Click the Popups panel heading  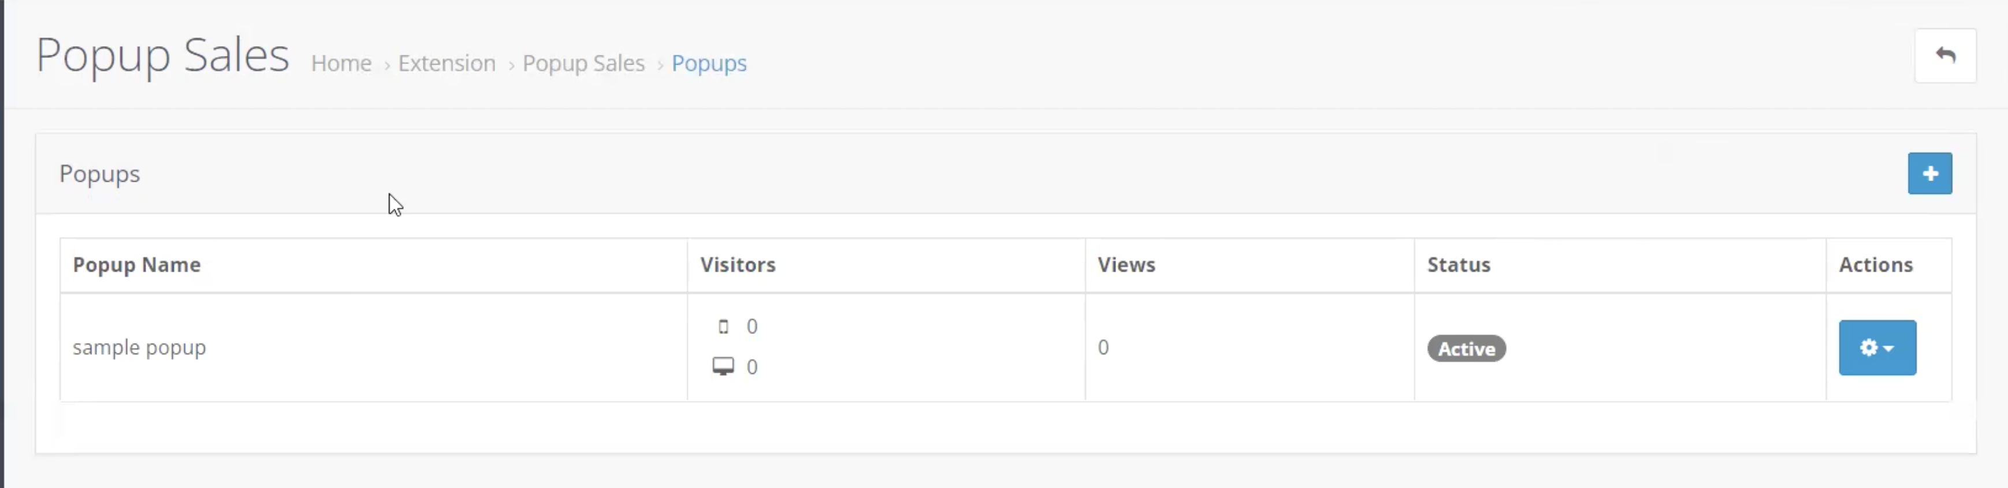point(100,174)
